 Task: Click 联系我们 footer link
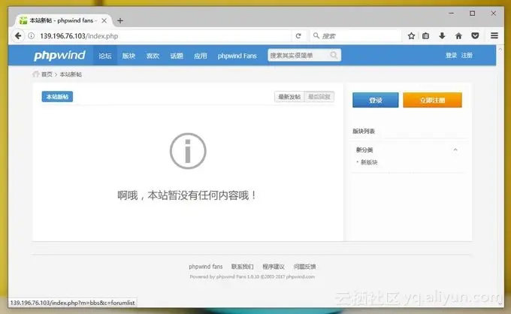coord(242,267)
